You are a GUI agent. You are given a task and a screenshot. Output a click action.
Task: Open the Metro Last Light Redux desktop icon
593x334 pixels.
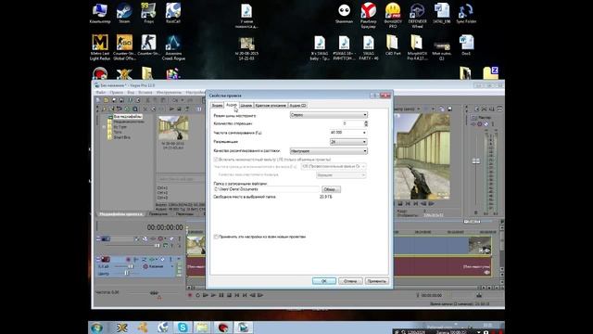point(100,47)
